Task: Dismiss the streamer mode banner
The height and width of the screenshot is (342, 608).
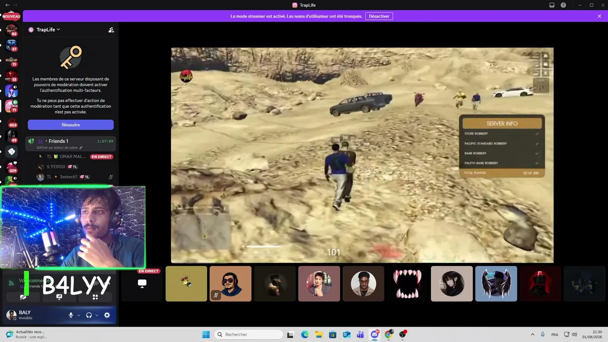Action: (x=599, y=16)
